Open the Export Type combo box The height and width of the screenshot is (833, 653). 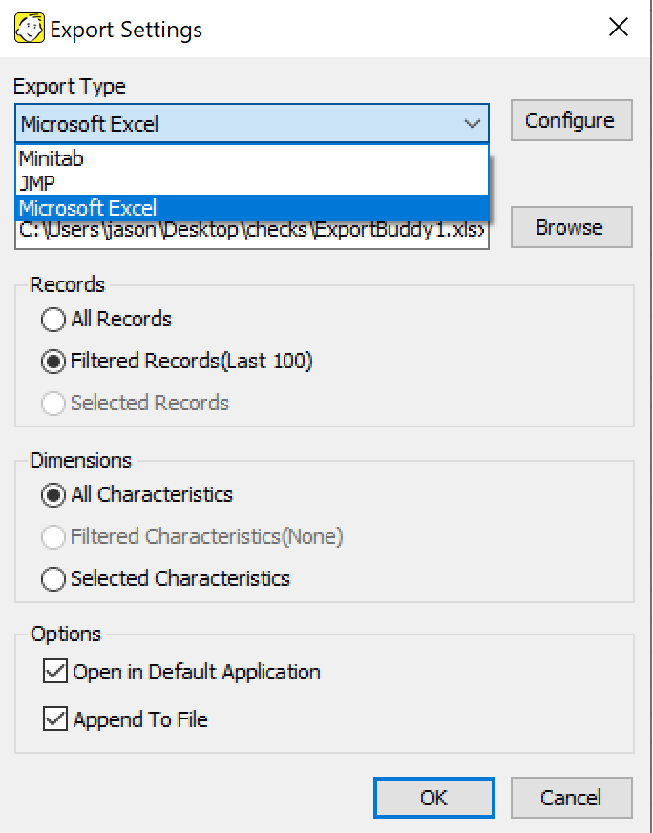coord(252,123)
